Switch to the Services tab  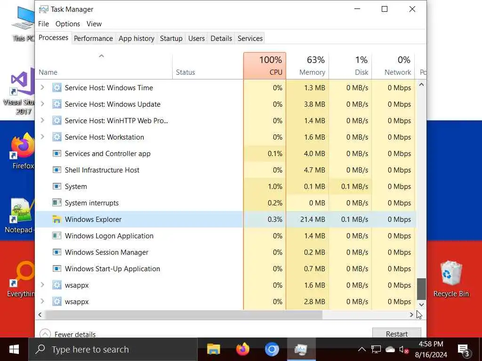(250, 39)
